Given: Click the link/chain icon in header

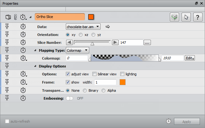Looking at the screenshot, I should 16,17.
